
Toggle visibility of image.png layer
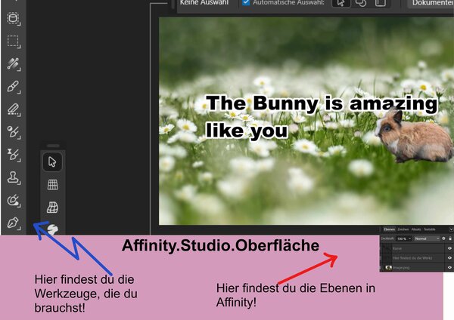(449, 267)
